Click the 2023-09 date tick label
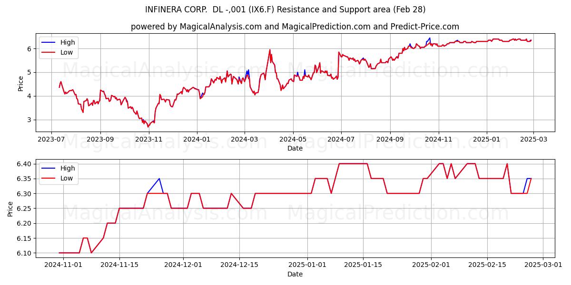This screenshot has width=571, height=285. pos(100,140)
